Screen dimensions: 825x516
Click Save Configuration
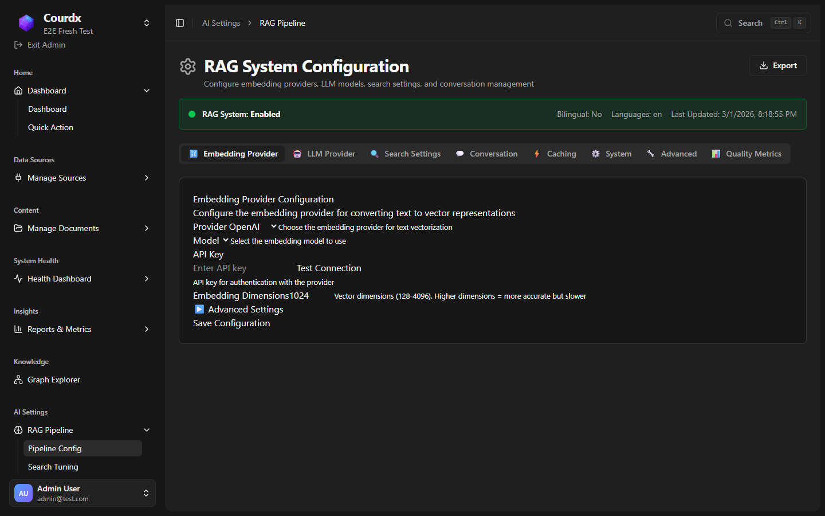pos(231,323)
